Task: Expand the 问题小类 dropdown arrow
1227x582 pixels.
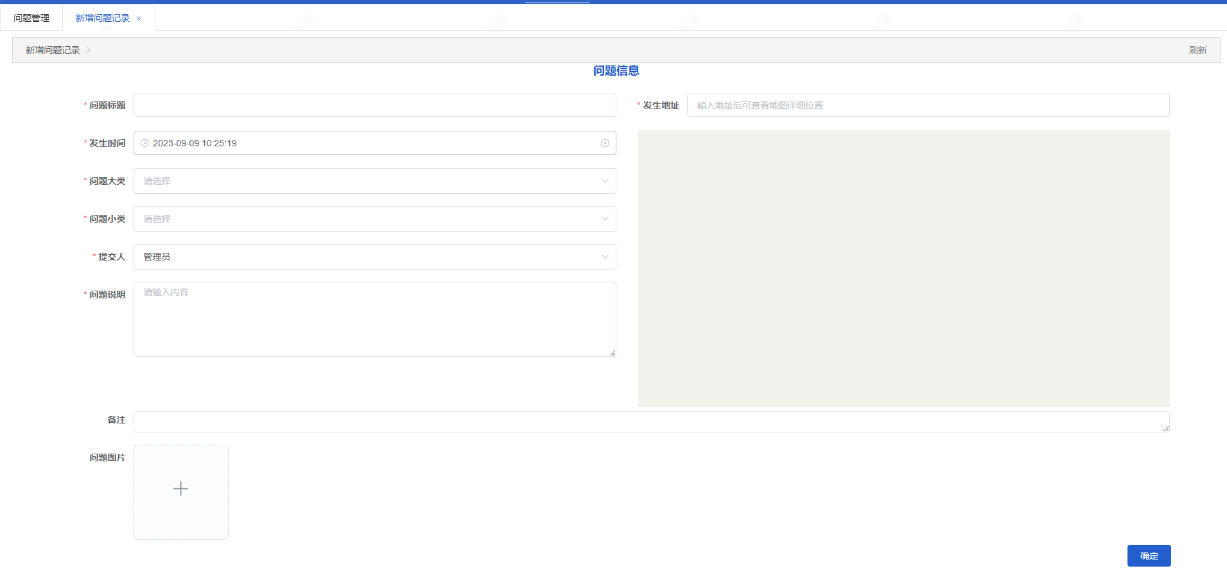Action: tap(605, 219)
